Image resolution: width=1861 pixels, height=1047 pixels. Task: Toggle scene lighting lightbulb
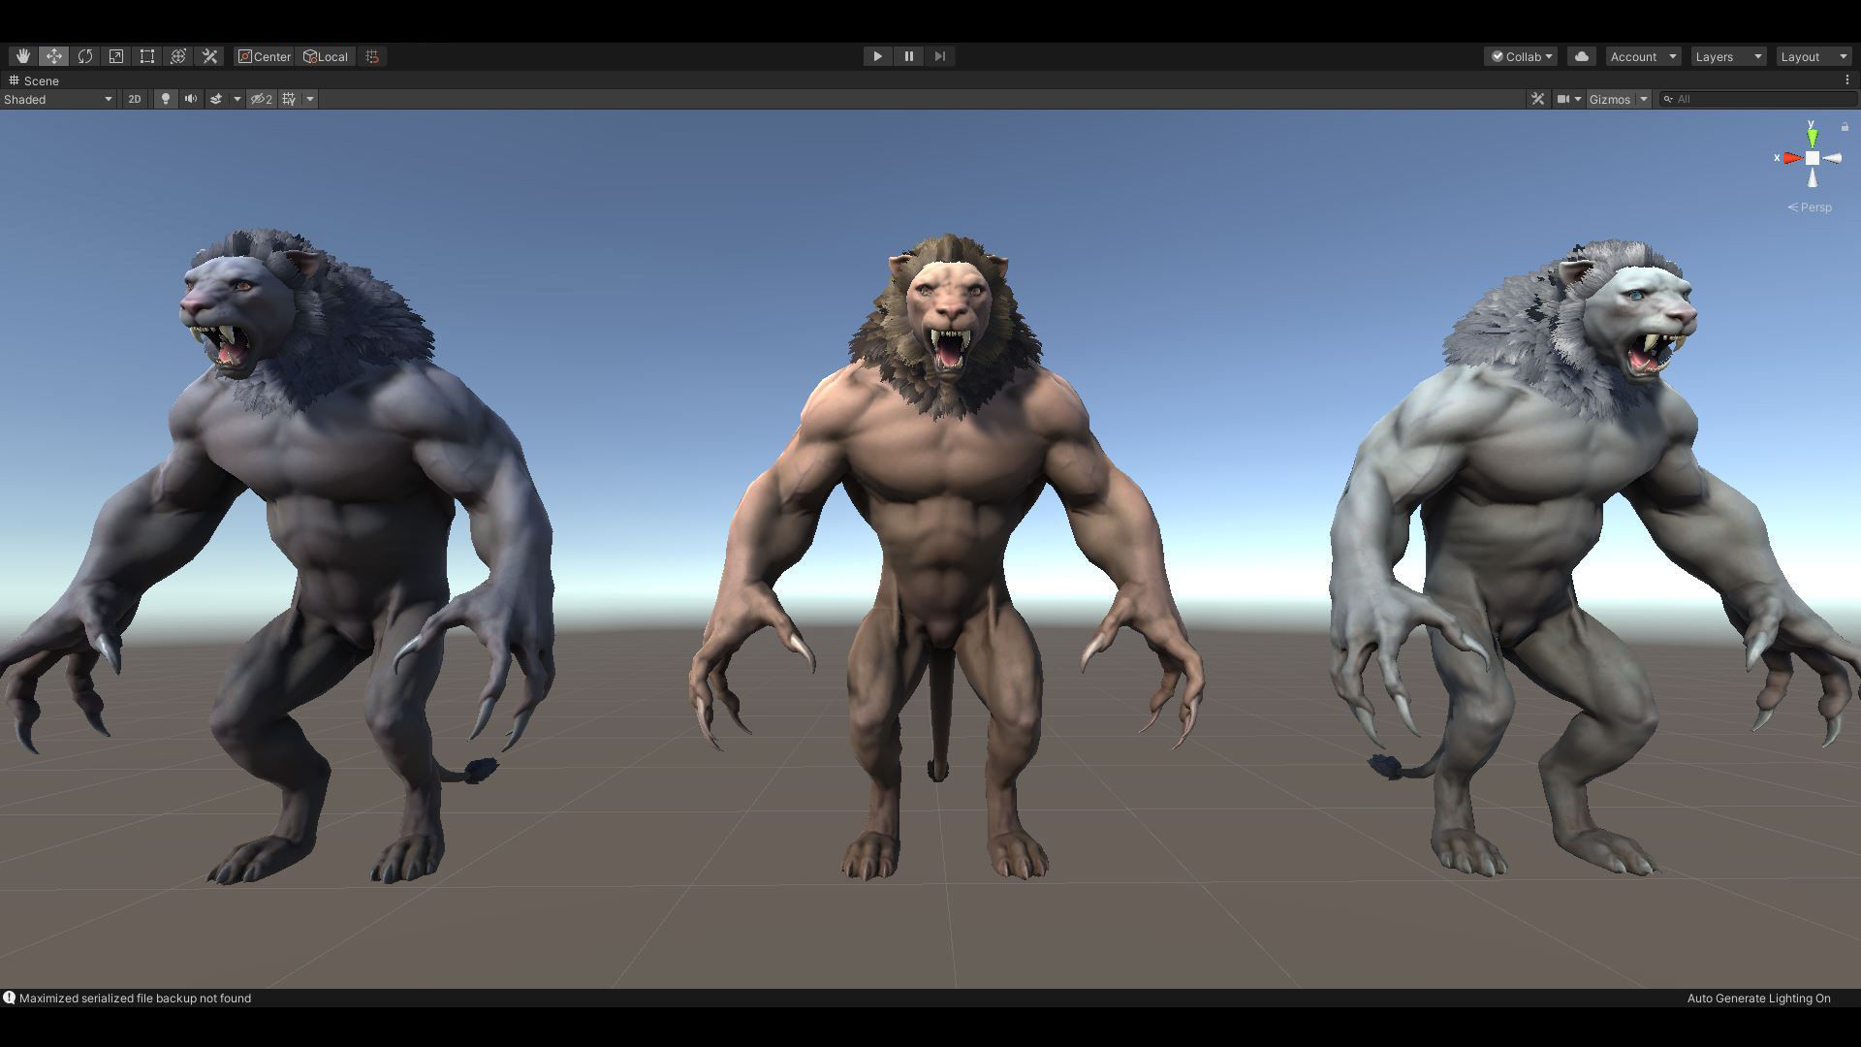(166, 99)
